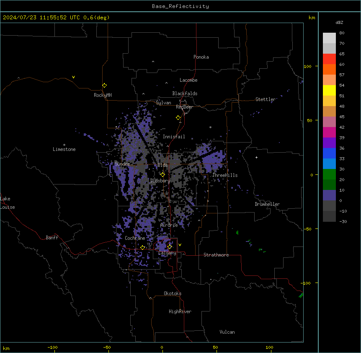Image resolution: width=361 pixels, height=353 pixels.
Task: Click the Base_Reflectivity title text
Action: click(180, 6)
